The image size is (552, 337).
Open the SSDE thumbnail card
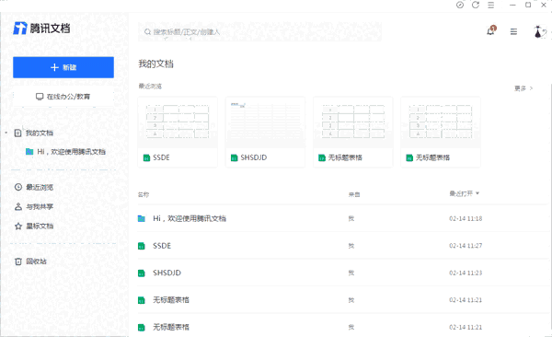coord(178,132)
